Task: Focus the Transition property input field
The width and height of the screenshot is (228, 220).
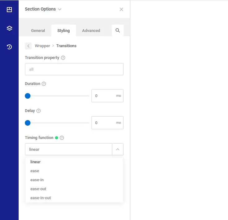Action: coord(74,69)
